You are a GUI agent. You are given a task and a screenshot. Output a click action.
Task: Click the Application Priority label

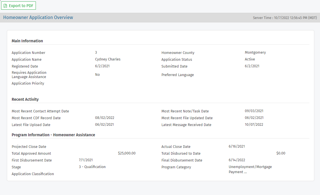coord(28,83)
